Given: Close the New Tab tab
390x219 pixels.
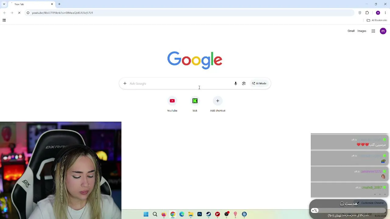Looking at the screenshot, I should [52, 4].
